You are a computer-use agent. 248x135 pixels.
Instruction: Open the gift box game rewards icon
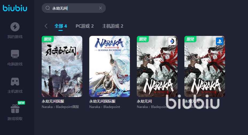[15, 109]
